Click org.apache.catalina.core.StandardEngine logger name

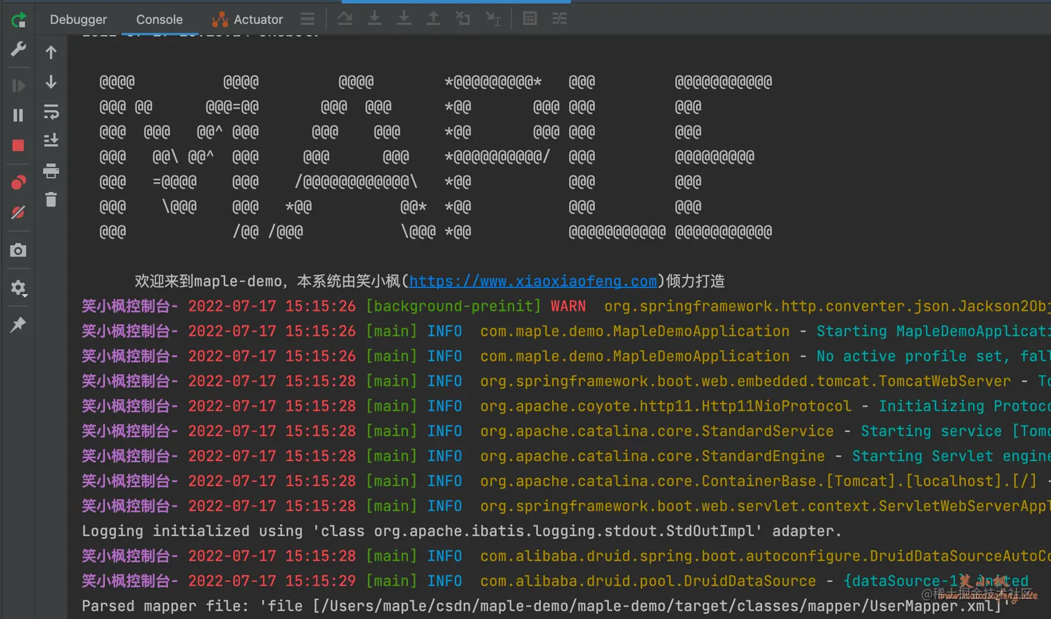[x=653, y=456]
